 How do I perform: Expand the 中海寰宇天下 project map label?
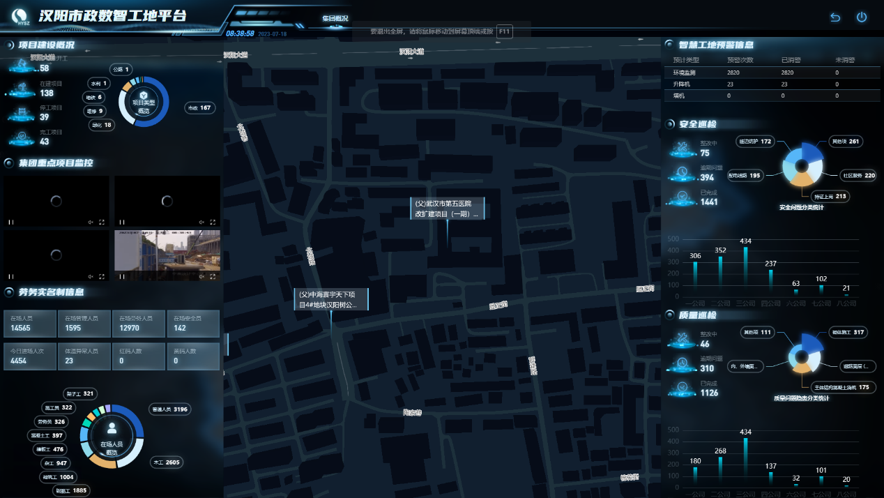(330, 299)
